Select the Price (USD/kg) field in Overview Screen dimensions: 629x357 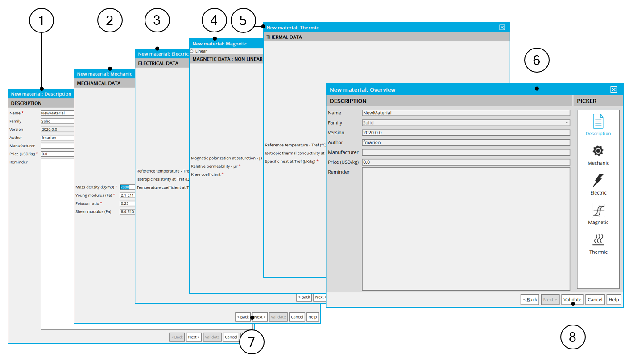[465, 162]
